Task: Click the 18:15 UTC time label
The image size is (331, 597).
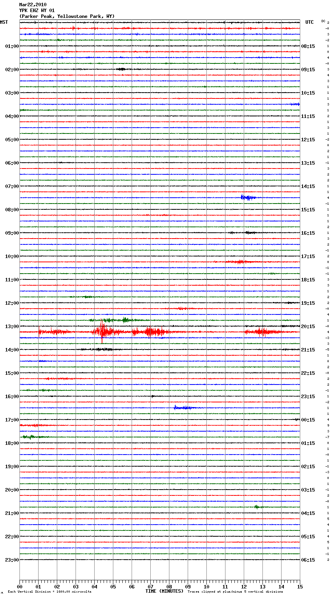Action: click(308, 280)
